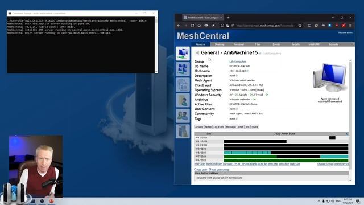This screenshot has height=205, width=364.
Task: Switch to the General tab
Action: coord(201,44)
